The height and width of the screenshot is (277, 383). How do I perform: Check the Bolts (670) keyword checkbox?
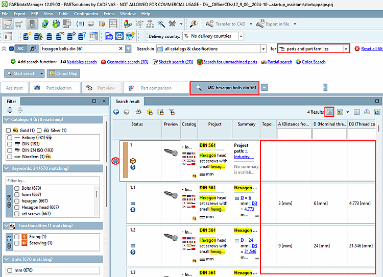(17, 188)
